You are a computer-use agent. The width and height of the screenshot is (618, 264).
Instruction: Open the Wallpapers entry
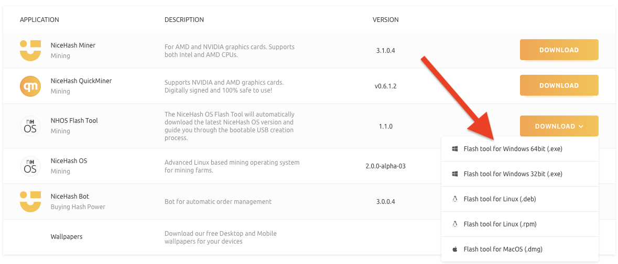tap(67, 237)
